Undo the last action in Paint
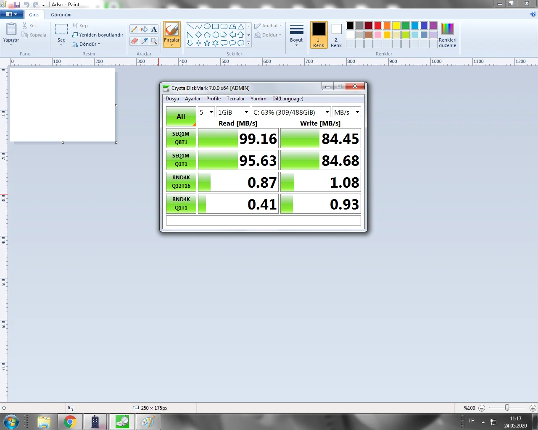Viewport: 538px width, 430px height. point(26,4)
